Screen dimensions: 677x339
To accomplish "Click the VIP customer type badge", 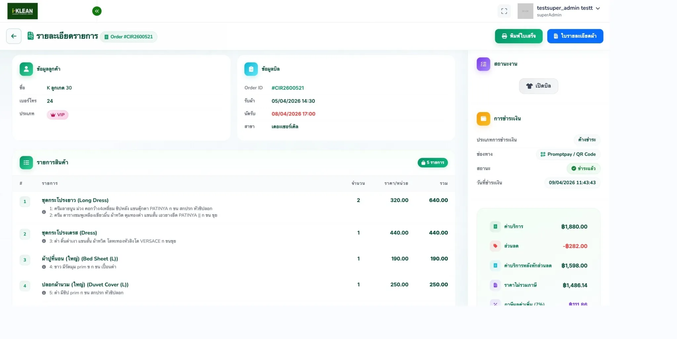I will [x=58, y=115].
